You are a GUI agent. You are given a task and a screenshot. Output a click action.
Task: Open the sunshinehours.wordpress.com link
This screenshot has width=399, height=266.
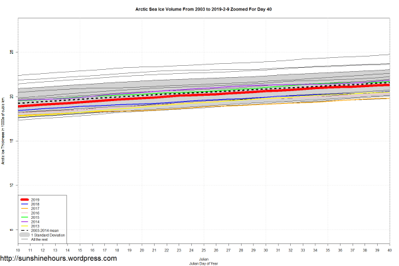click(x=58, y=259)
